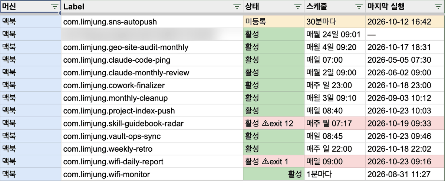445x181 pixels.
Task: Click the 매월 24일 09:01 schedule cell
Action: click(334, 34)
